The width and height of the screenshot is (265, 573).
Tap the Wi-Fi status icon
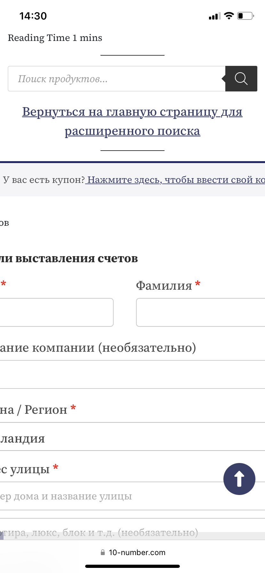tap(229, 16)
